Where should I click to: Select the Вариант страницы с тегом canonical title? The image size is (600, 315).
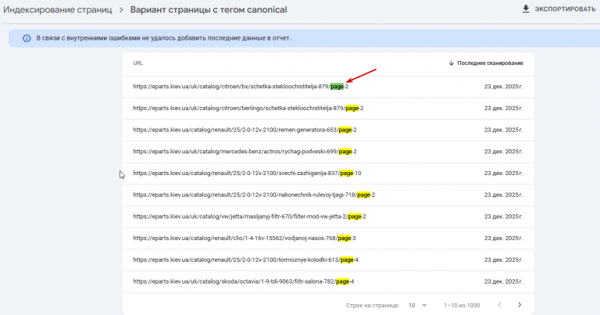[x=209, y=9]
